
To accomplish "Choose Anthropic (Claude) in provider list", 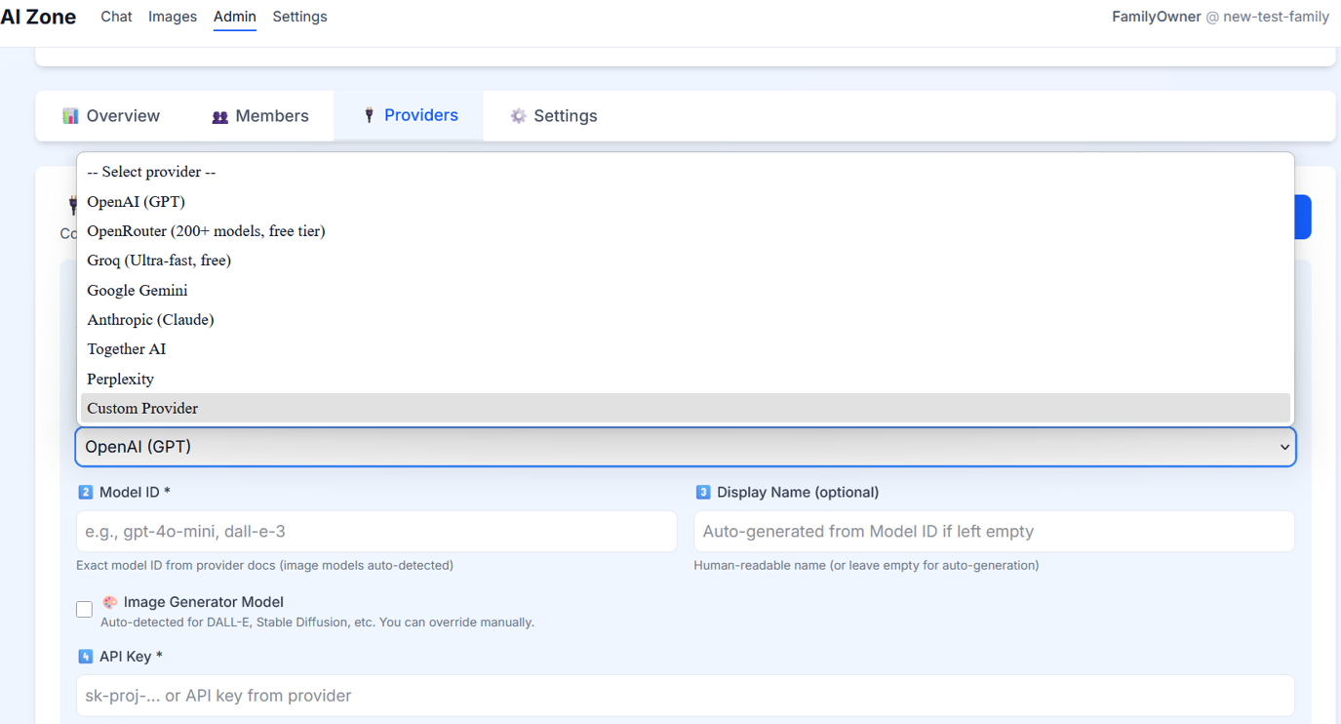I will pyautogui.click(x=150, y=319).
